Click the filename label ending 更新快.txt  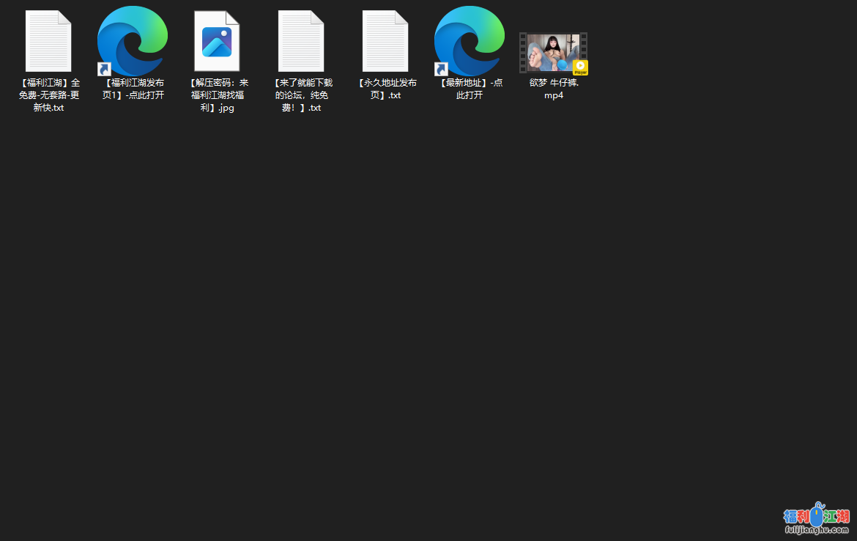pos(48,95)
